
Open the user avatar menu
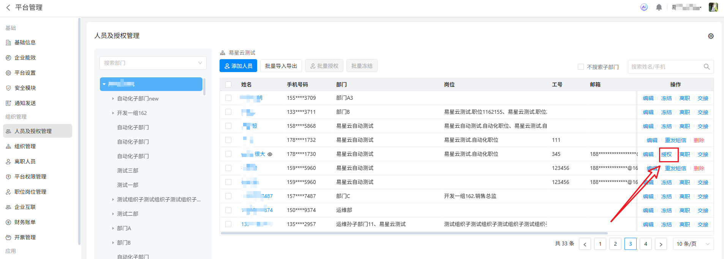point(713,7)
